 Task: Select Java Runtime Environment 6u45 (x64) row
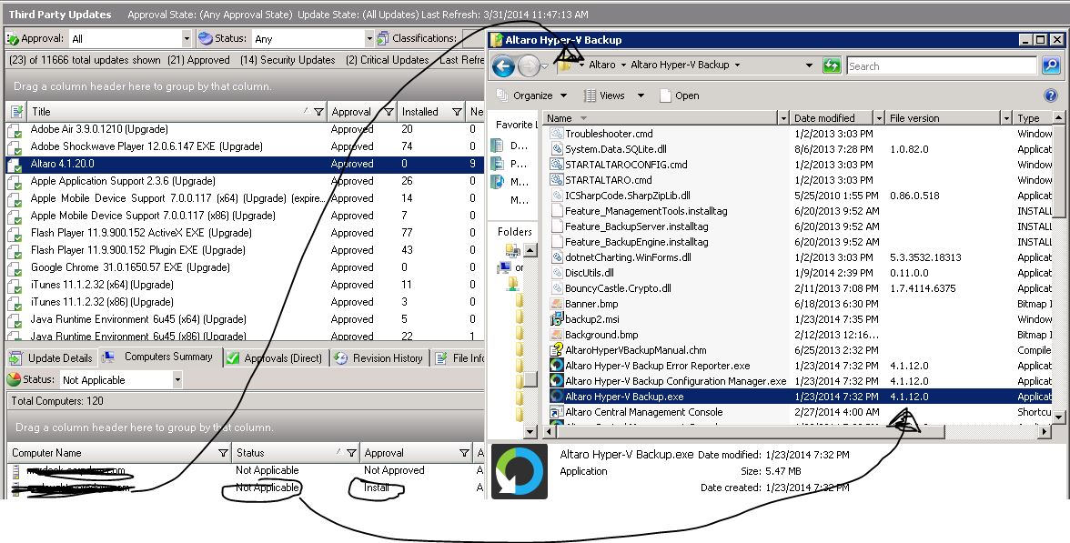(x=244, y=320)
